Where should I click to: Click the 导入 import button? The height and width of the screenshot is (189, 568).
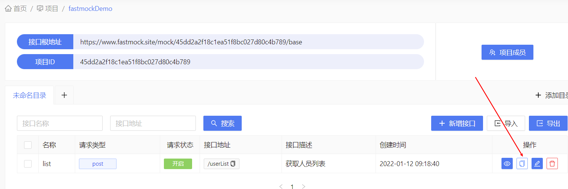pos(506,123)
